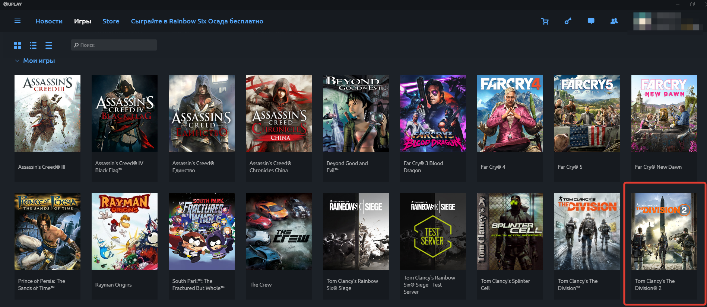Viewport: 707px width, 307px height.
Task: Click 'Tom Clancy's The Division® 2' title text
Action: 655,284
